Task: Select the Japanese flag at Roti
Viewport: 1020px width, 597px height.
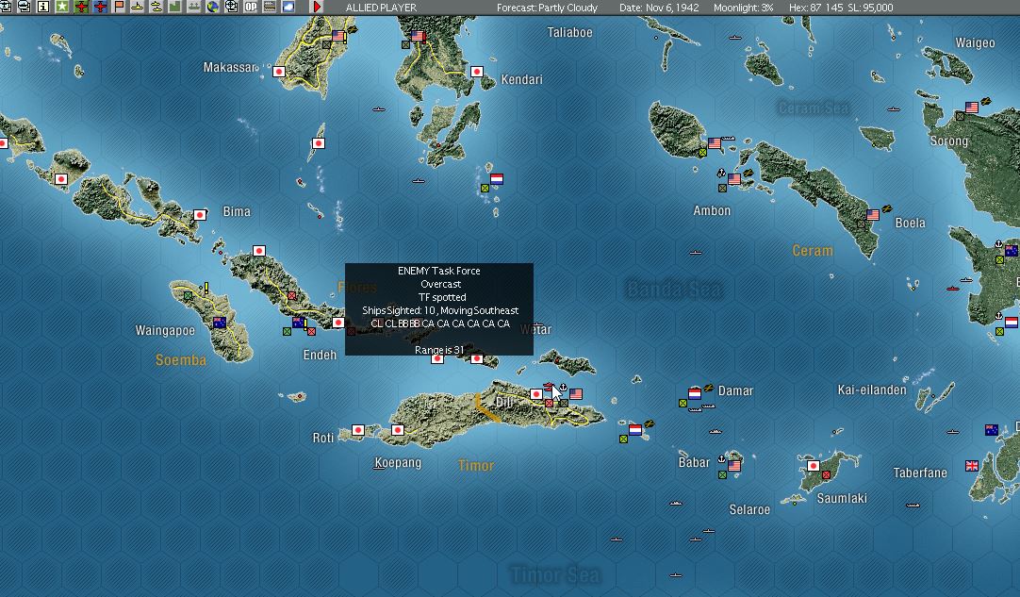Action: pos(358,430)
